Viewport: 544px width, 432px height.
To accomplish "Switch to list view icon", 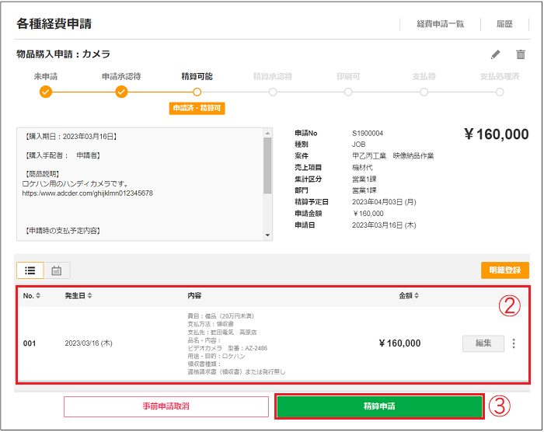I will [30, 270].
